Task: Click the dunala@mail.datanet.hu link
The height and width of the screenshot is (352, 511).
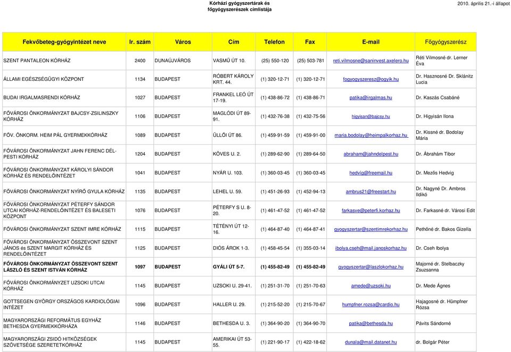Action: 370,342
